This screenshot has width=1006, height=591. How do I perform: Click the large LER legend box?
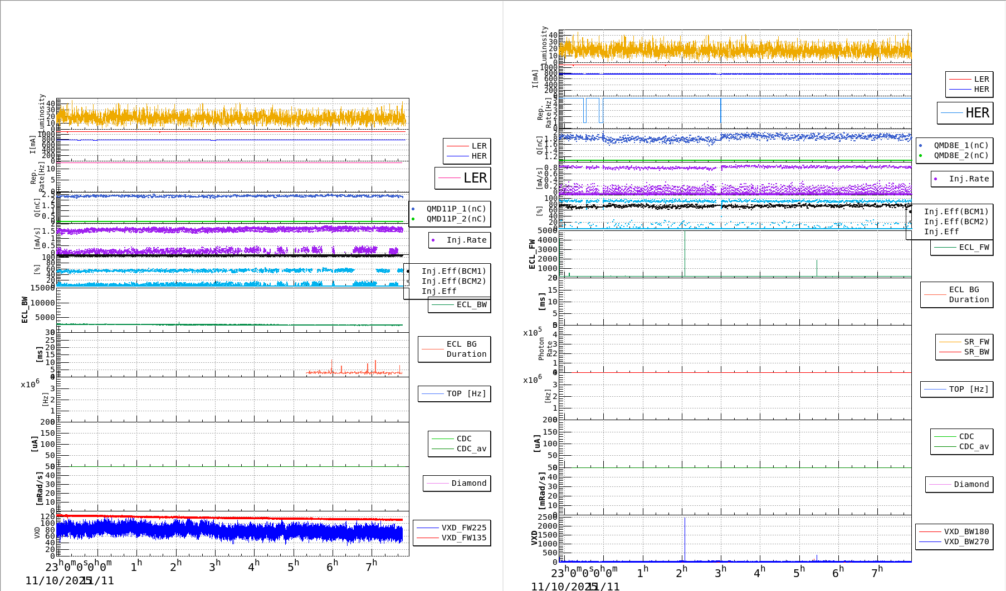462,178
